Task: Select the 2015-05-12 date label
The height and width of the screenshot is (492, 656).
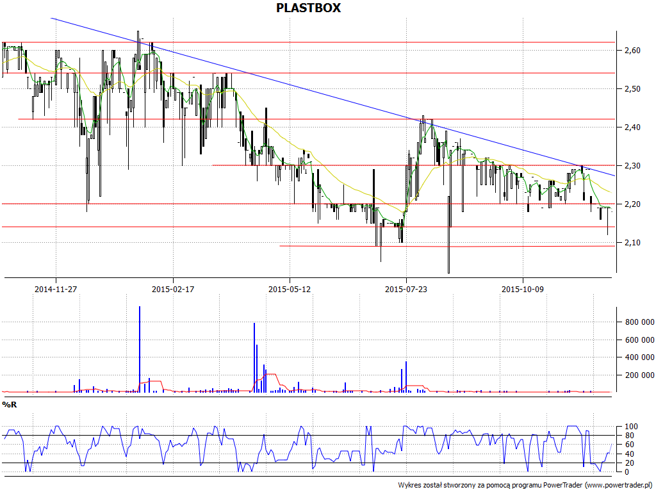Action: (x=290, y=289)
